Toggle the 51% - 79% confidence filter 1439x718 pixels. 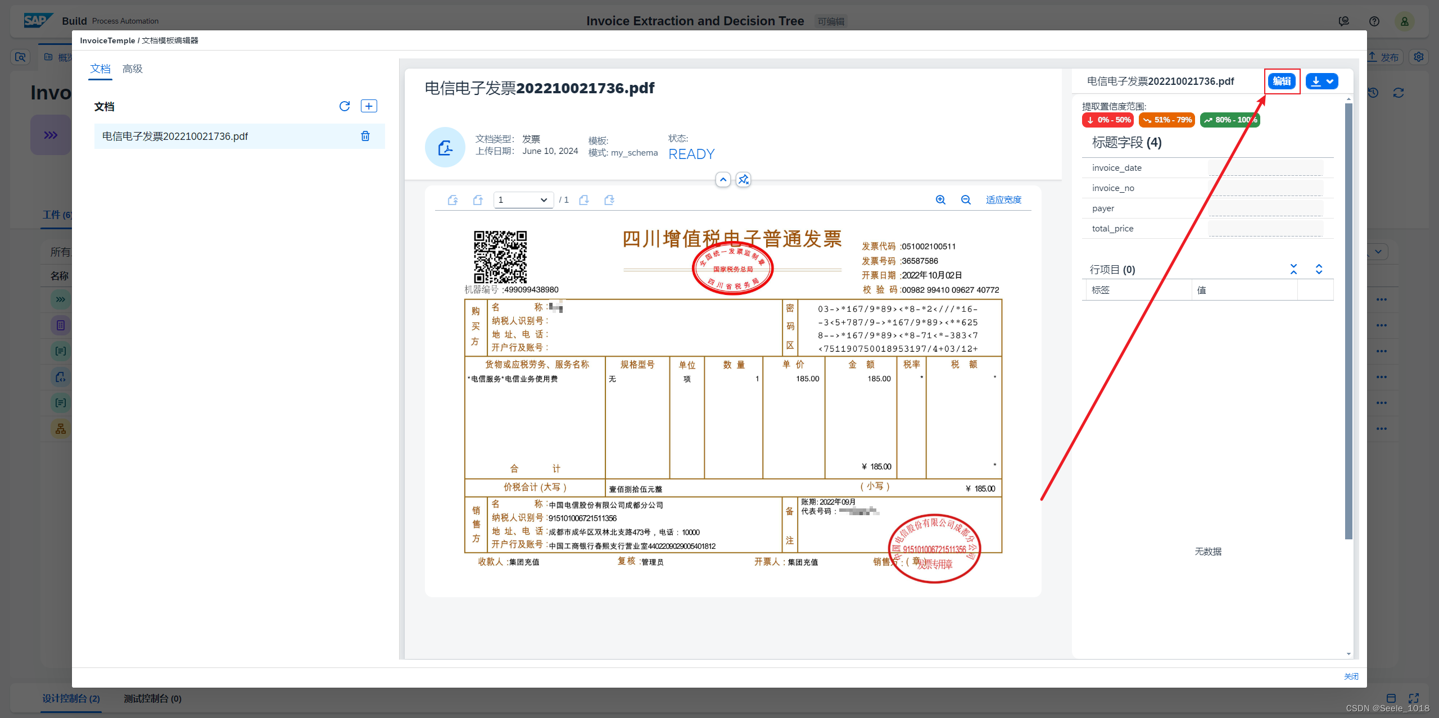[1166, 120]
